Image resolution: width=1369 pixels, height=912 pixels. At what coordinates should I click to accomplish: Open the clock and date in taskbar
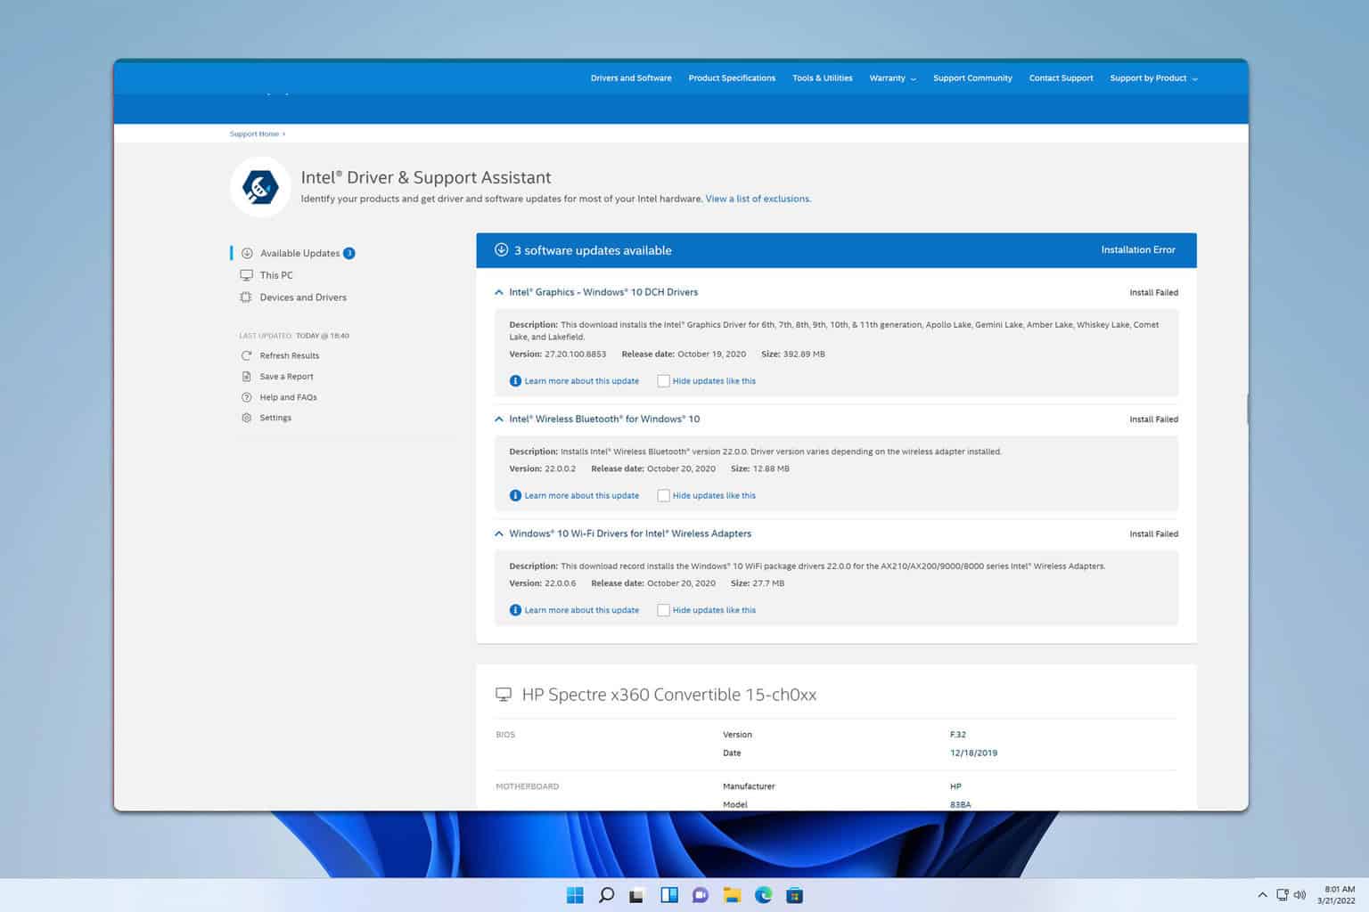(1337, 895)
